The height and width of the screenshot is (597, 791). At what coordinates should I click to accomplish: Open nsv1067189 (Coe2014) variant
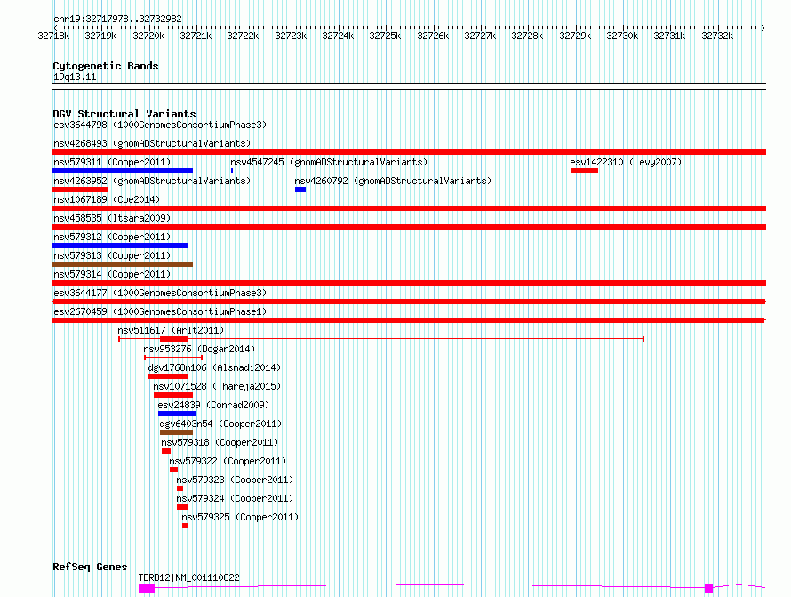(107, 199)
